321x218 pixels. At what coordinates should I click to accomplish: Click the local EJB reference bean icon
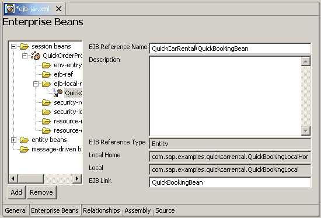(58, 93)
